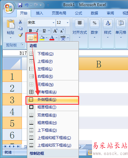Open the 公式 tab

[79, 13]
